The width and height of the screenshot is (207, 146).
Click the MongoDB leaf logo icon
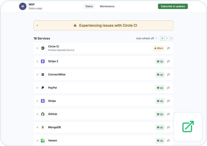(x=43, y=127)
